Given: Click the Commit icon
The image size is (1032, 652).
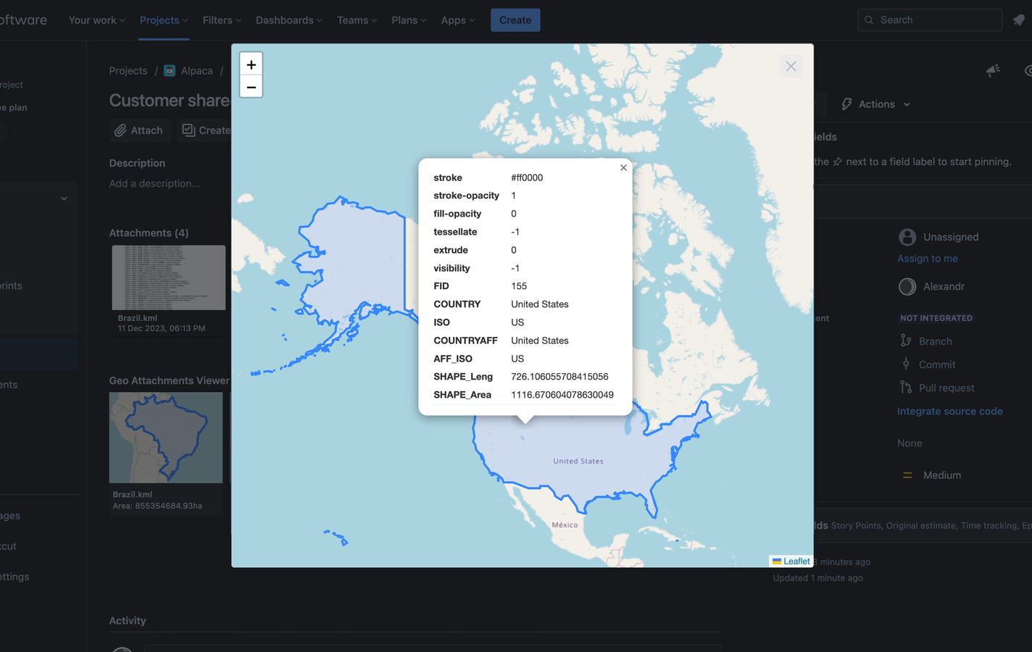Looking at the screenshot, I should click(x=906, y=364).
